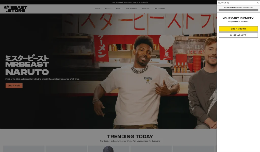Click the MrBeast Naruto hero title
Image resolution: width=260 pixels, height=152 pixels.
click(x=27, y=66)
